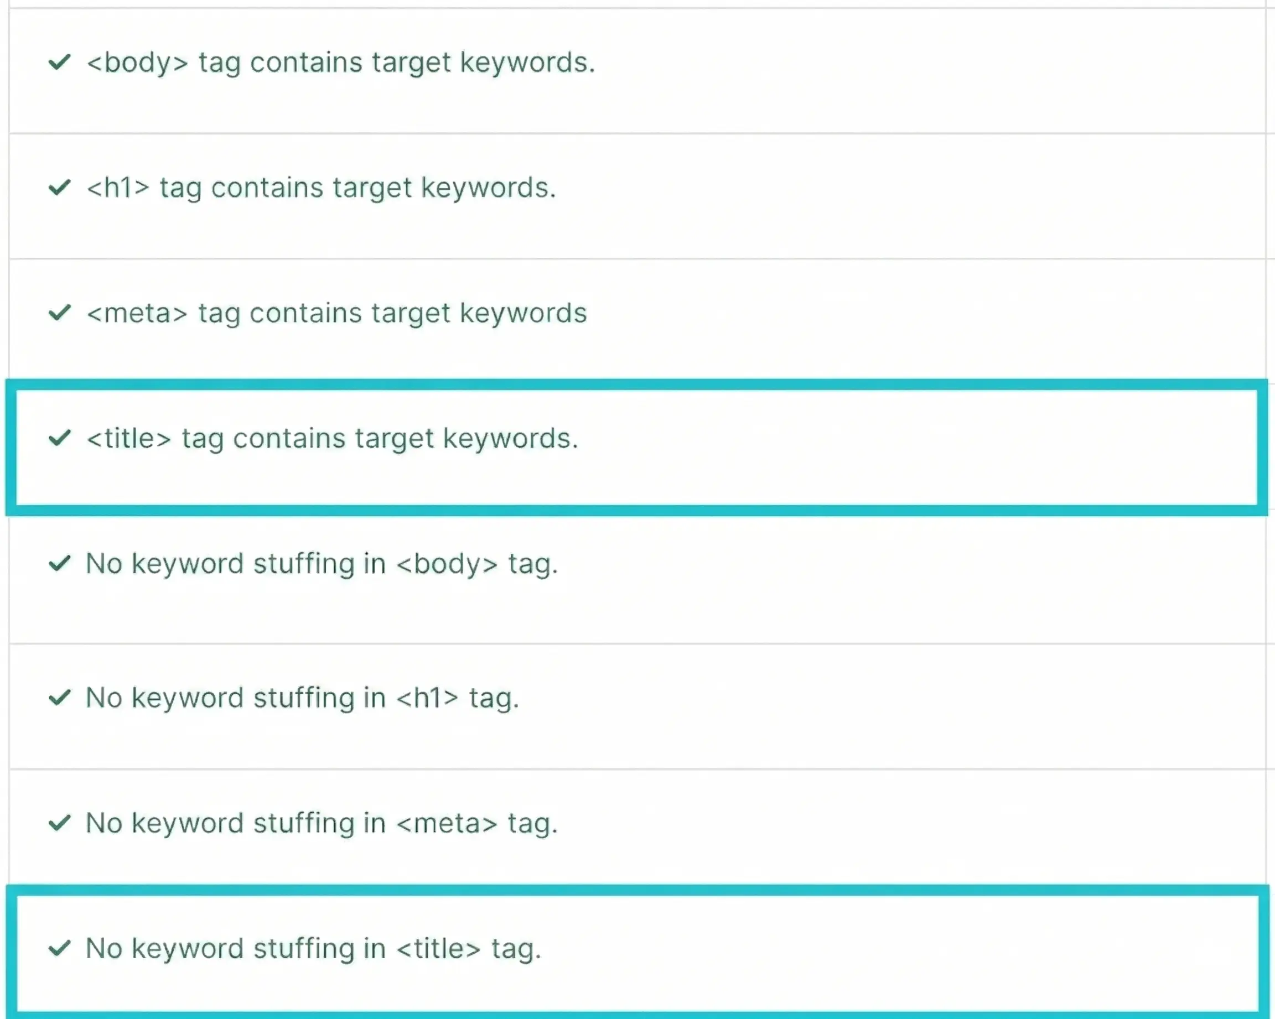The image size is (1275, 1019).
Task: Click the teal border around title keywords row
Action: click(636, 385)
